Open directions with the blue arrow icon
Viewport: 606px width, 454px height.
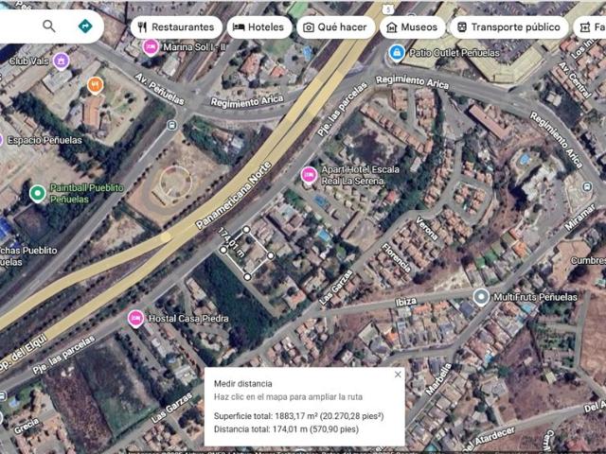(85, 26)
